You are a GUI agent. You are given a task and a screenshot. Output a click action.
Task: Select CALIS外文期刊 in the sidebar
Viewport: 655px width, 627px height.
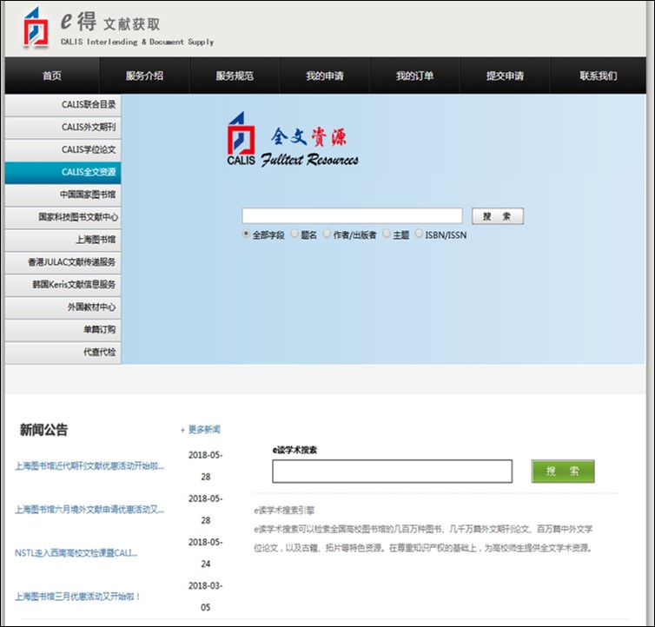tap(63, 128)
